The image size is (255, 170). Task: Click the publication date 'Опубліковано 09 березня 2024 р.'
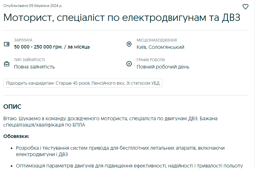(x=33, y=6)
